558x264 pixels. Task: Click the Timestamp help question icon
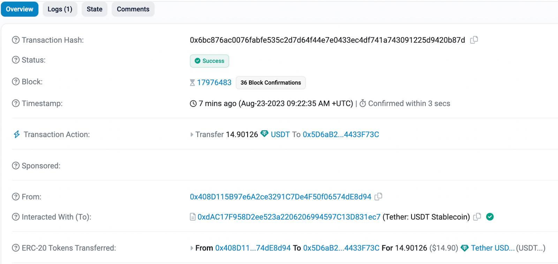pos(16,104)
